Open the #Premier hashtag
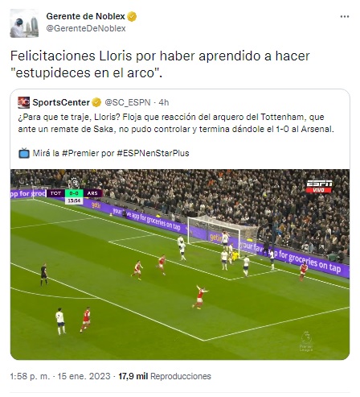Screen dimensions: 360x397 pos(80,153)
